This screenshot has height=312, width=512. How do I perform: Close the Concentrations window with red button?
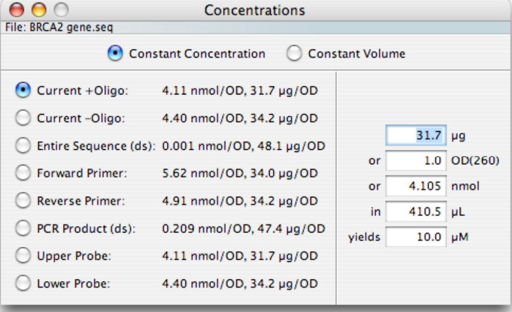click(17, 10)
